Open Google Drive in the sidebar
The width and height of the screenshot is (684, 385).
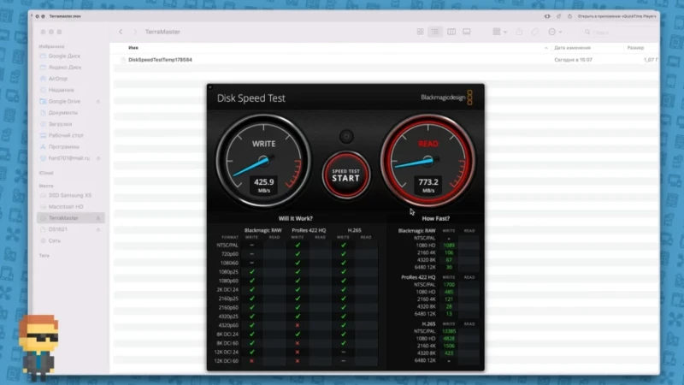(64, 101)
